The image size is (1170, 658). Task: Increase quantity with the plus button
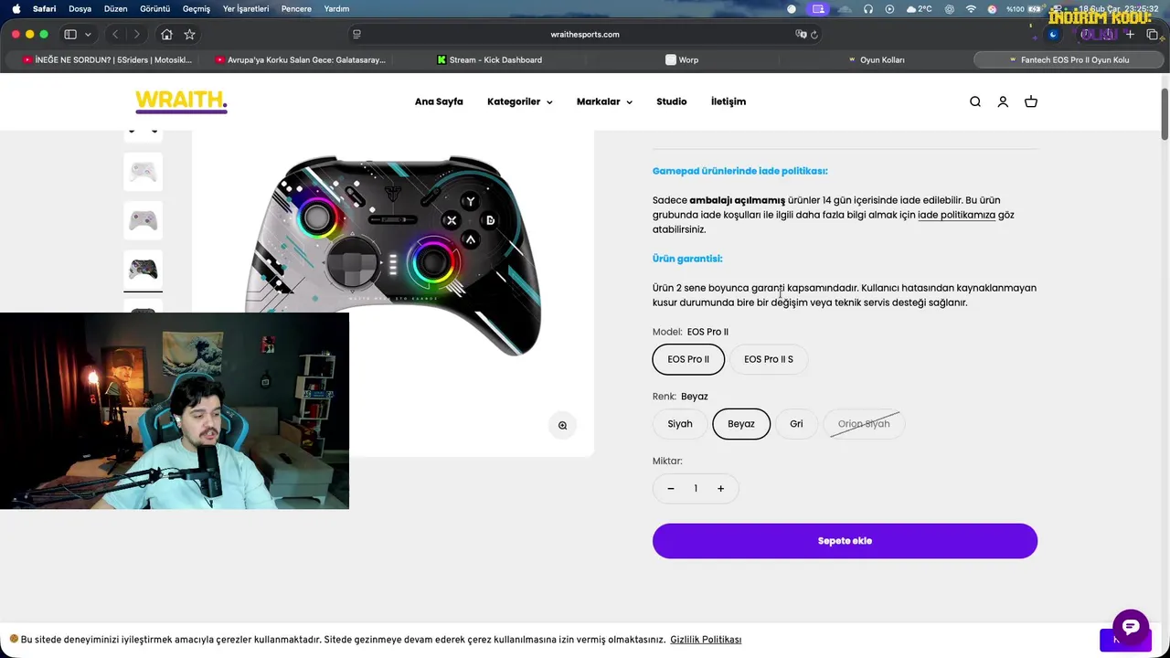(x=720, y=489)
